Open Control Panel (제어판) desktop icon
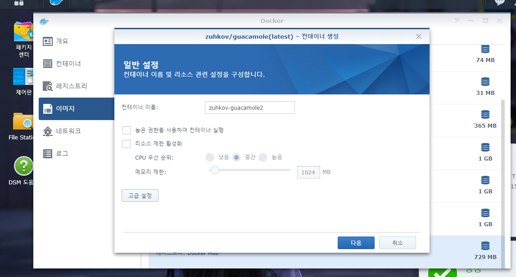The height and width of the screenshot is (277, 516). [x=23, y=81]
